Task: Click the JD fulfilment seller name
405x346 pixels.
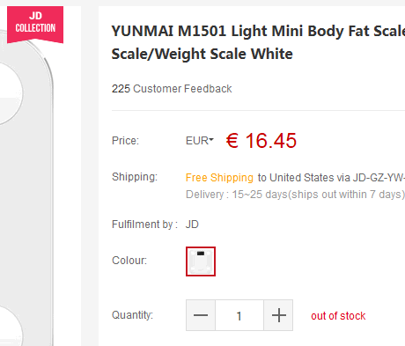Action: coord(192,225)
